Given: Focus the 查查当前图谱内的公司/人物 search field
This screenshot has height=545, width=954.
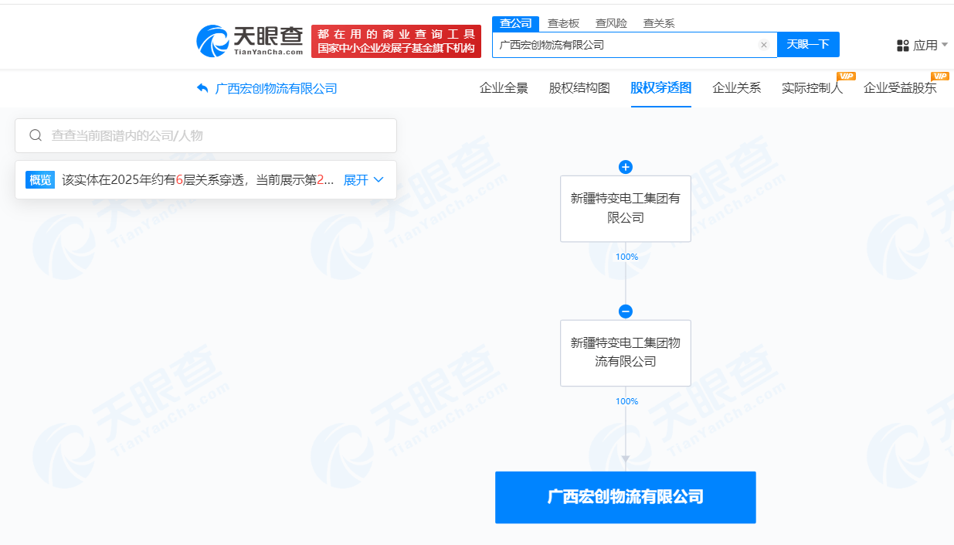Looking at the screenshot, I should click(205, 135).
